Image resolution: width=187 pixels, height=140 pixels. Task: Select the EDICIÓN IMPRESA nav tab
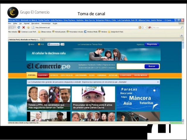pos(140,75)
